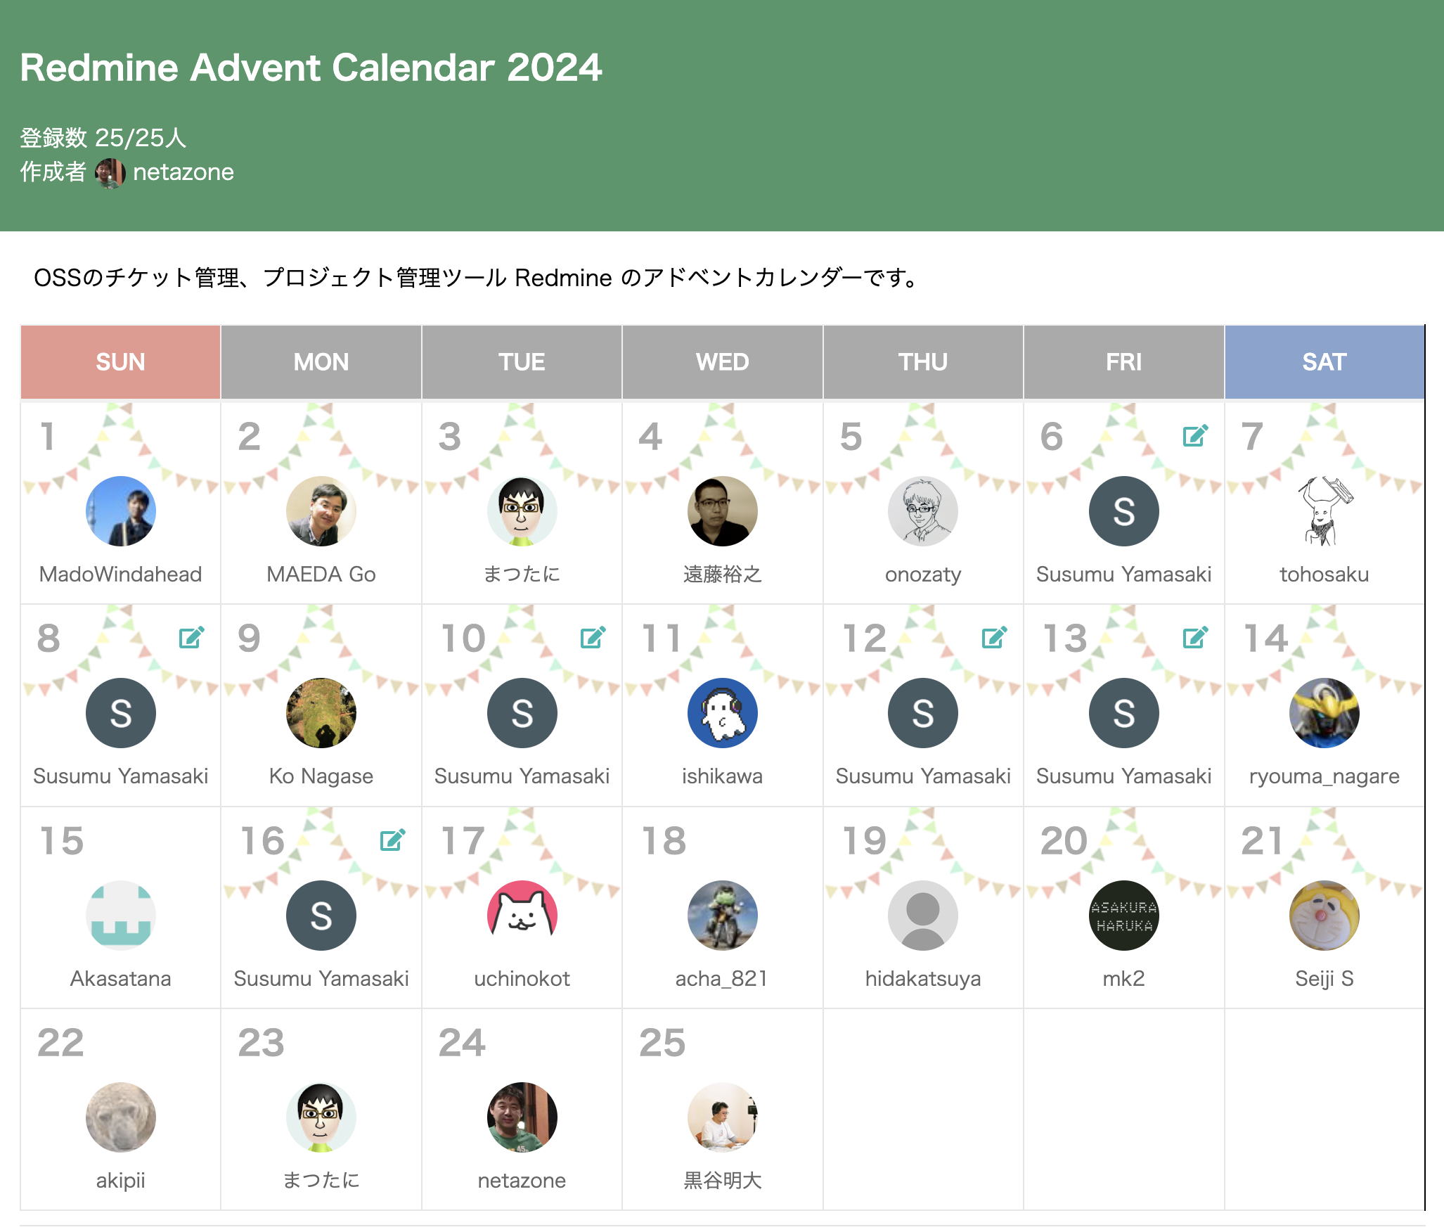
Task: Click uchinokot's cat avatar on day 17
Action: [522, 916]
